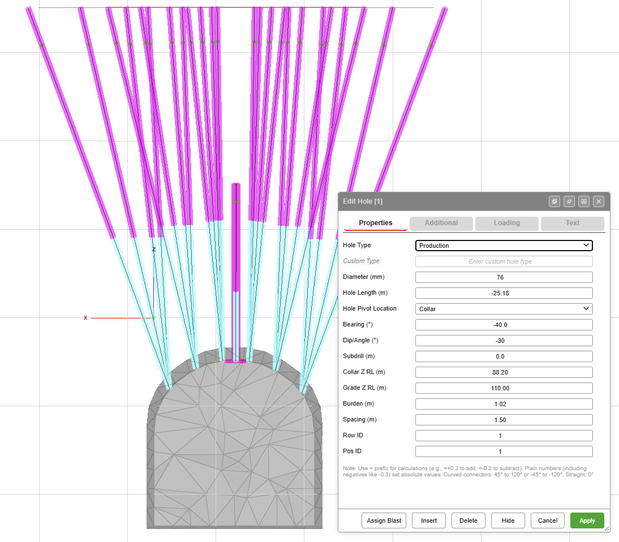Click the Grade Z RL (m) label
619x542 pixels.
pos(364,388)
